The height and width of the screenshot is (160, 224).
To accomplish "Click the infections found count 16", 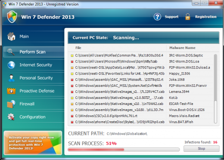I will coord(215,142).
